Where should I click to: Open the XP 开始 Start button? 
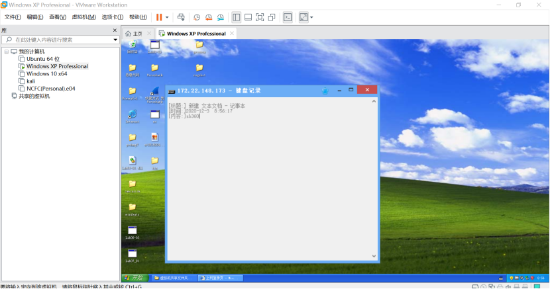point(135,278)
